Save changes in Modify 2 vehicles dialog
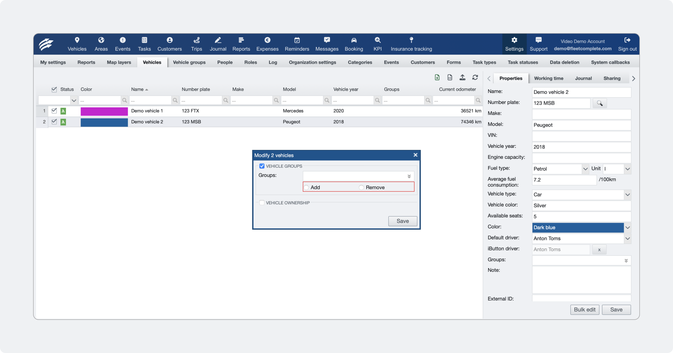This screenshot has height=353, width=673. [x=402, y=221]
